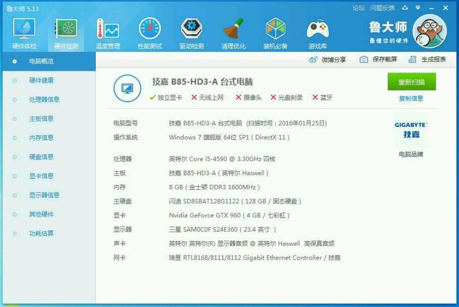Close the 鲁大师 window

click(x=446, y=8)
